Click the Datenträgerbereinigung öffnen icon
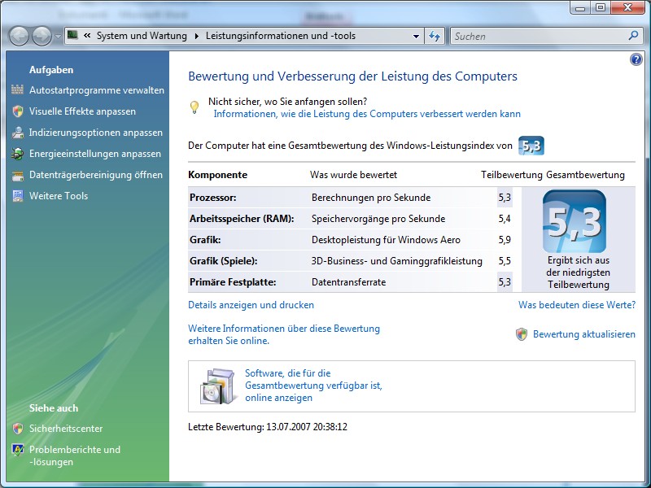 pyautogui.click(x=17, y=175)
